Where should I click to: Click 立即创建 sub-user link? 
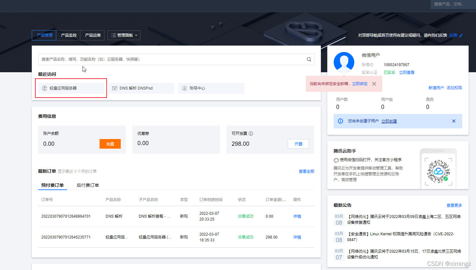point(389,121)
